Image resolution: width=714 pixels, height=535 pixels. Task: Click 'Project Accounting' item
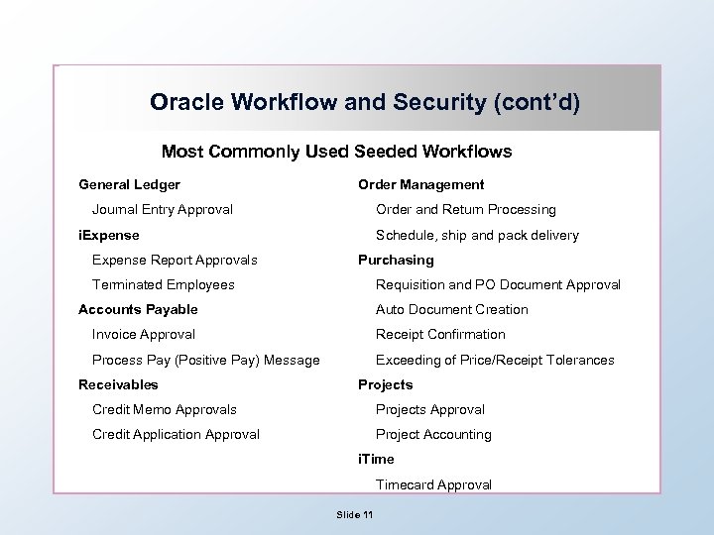pos(433,435)
